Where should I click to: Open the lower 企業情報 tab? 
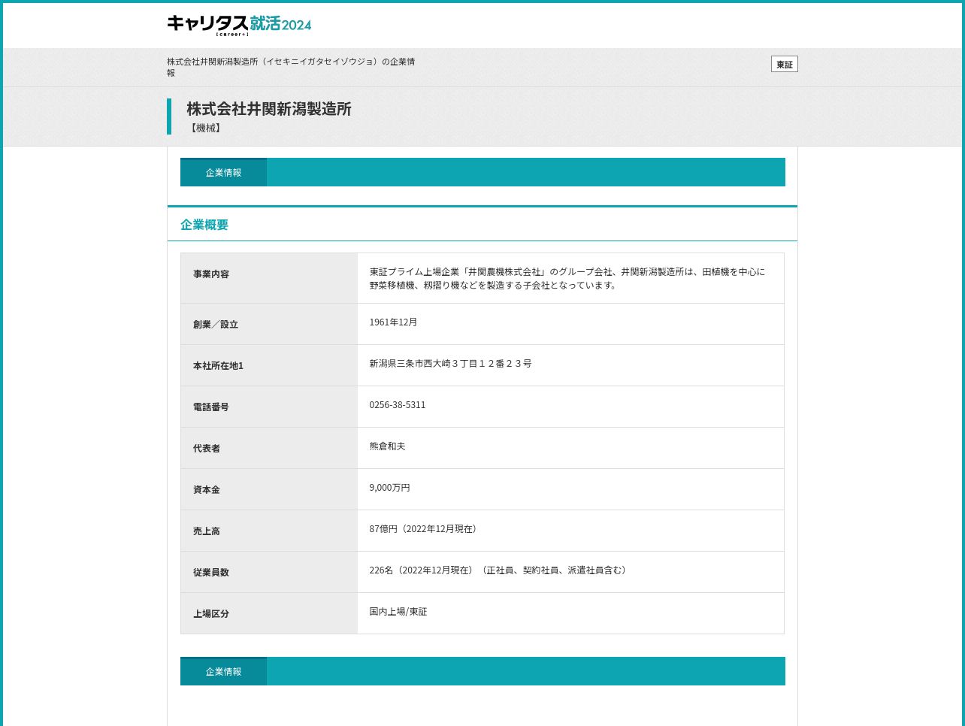tap(223, 671)
